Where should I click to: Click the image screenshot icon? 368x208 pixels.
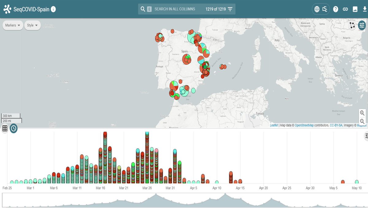(x=355, y=9)
